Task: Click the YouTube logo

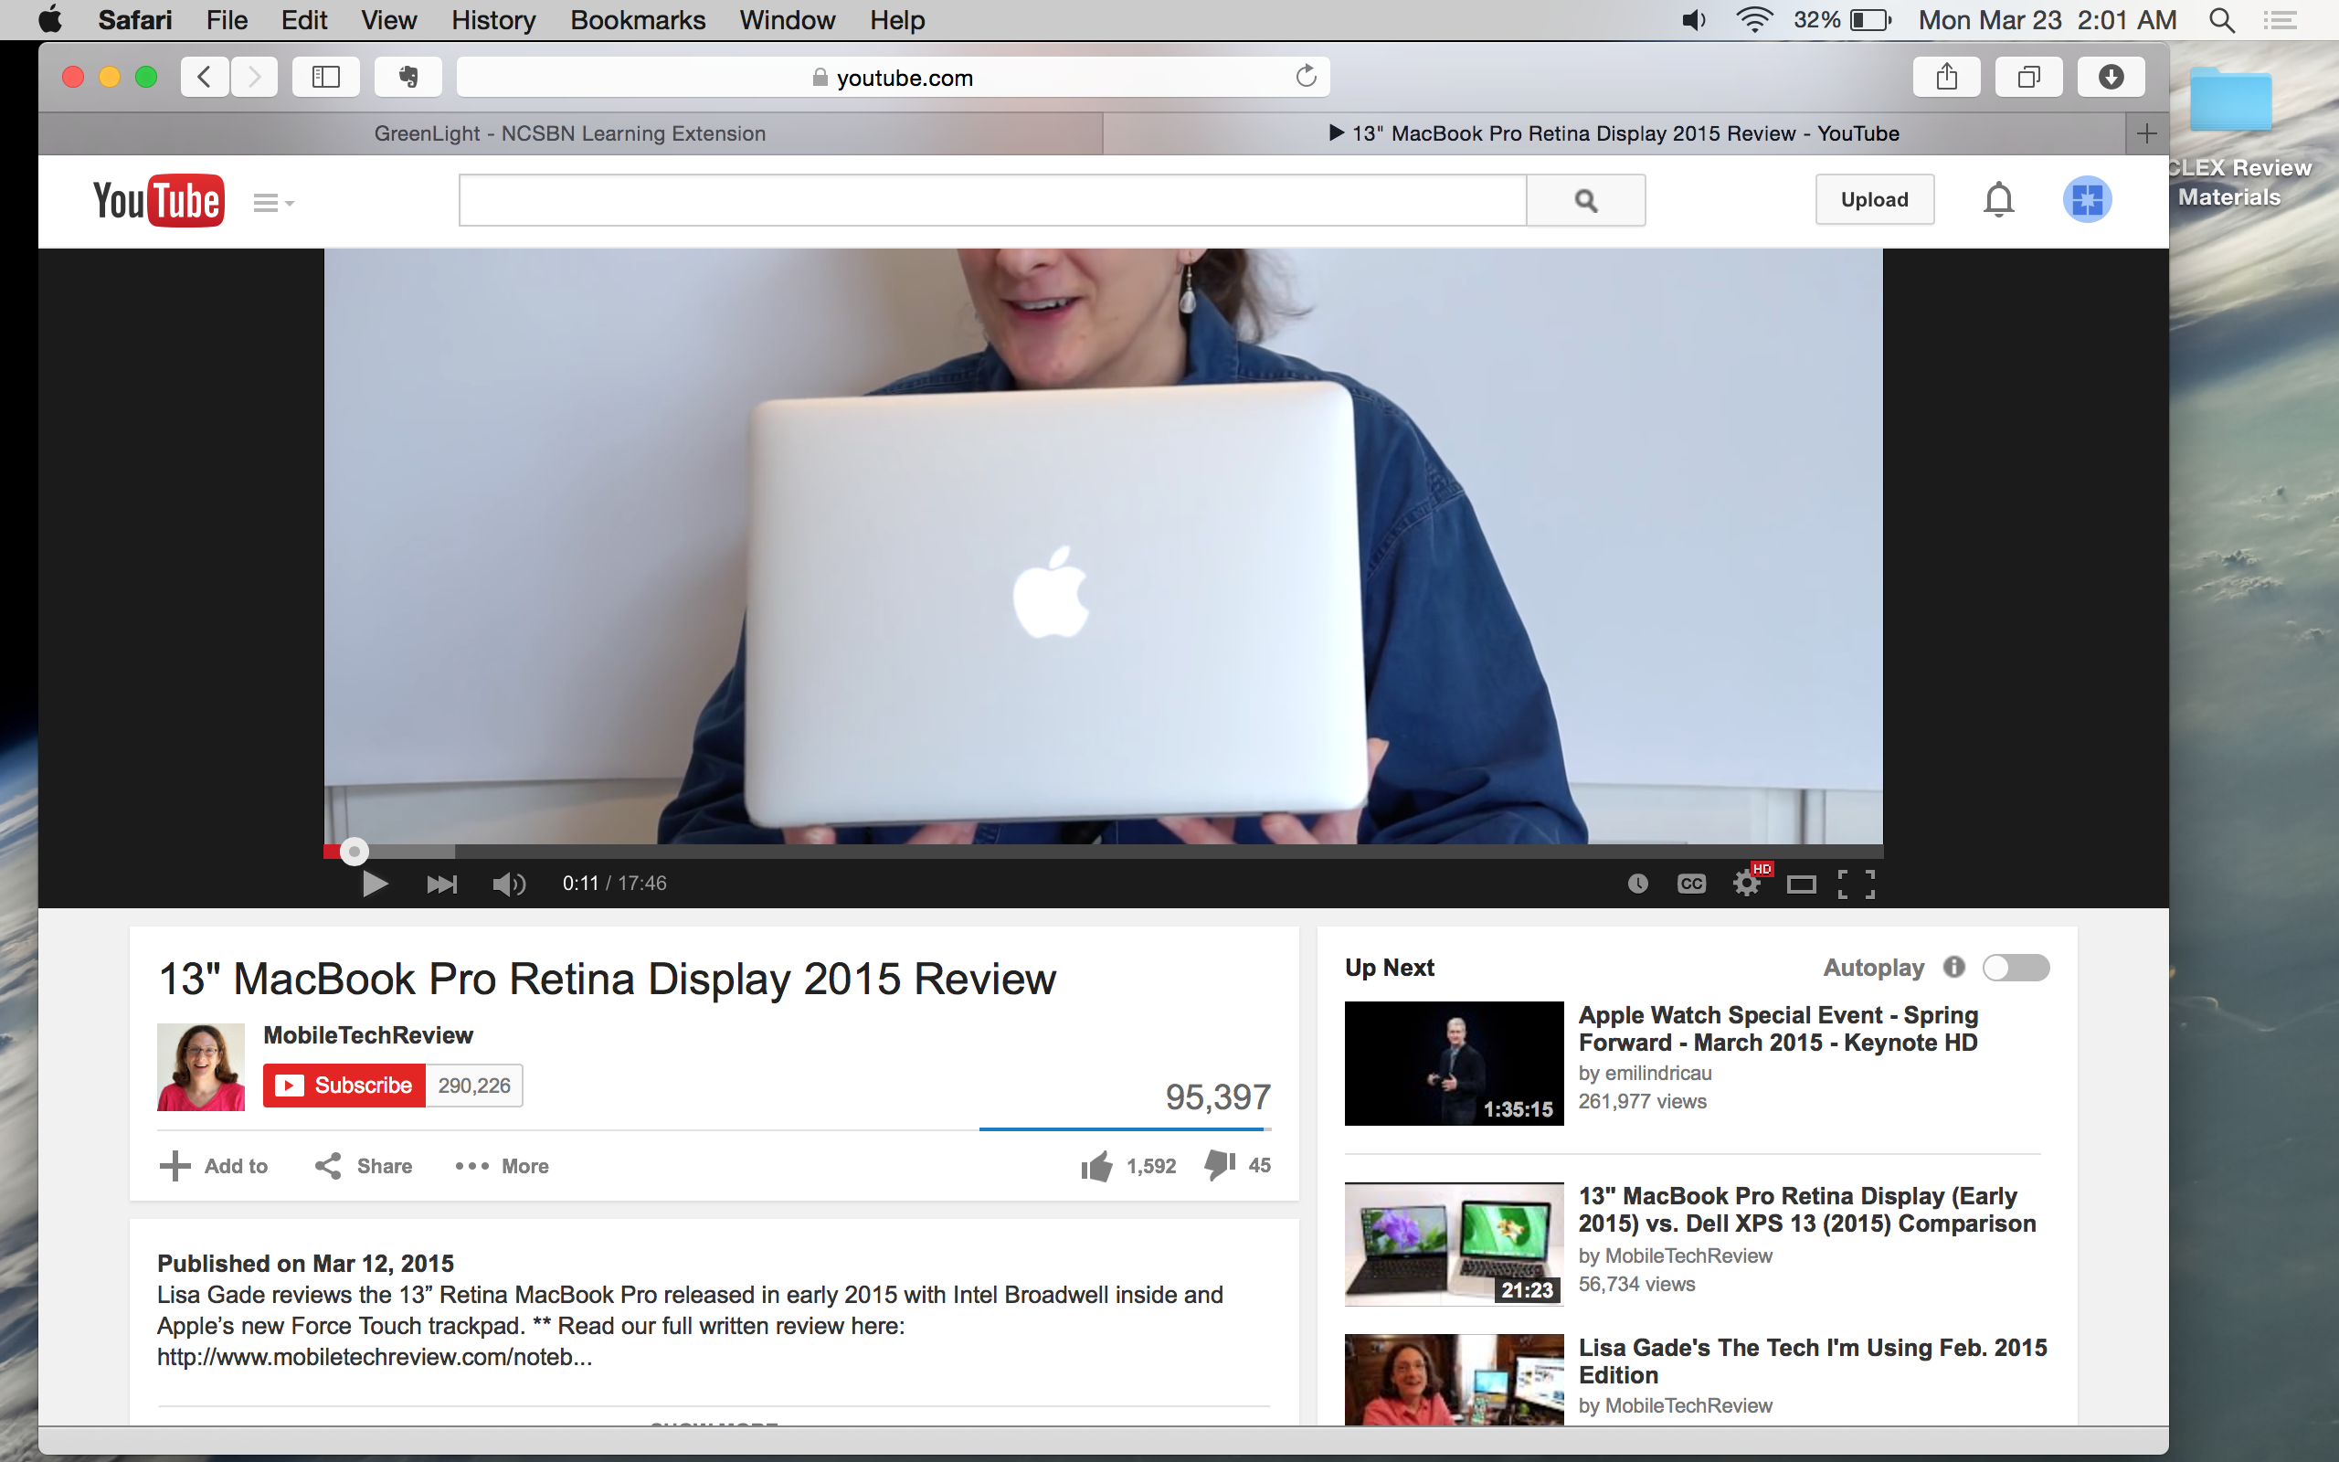Action: click(158, 200)
